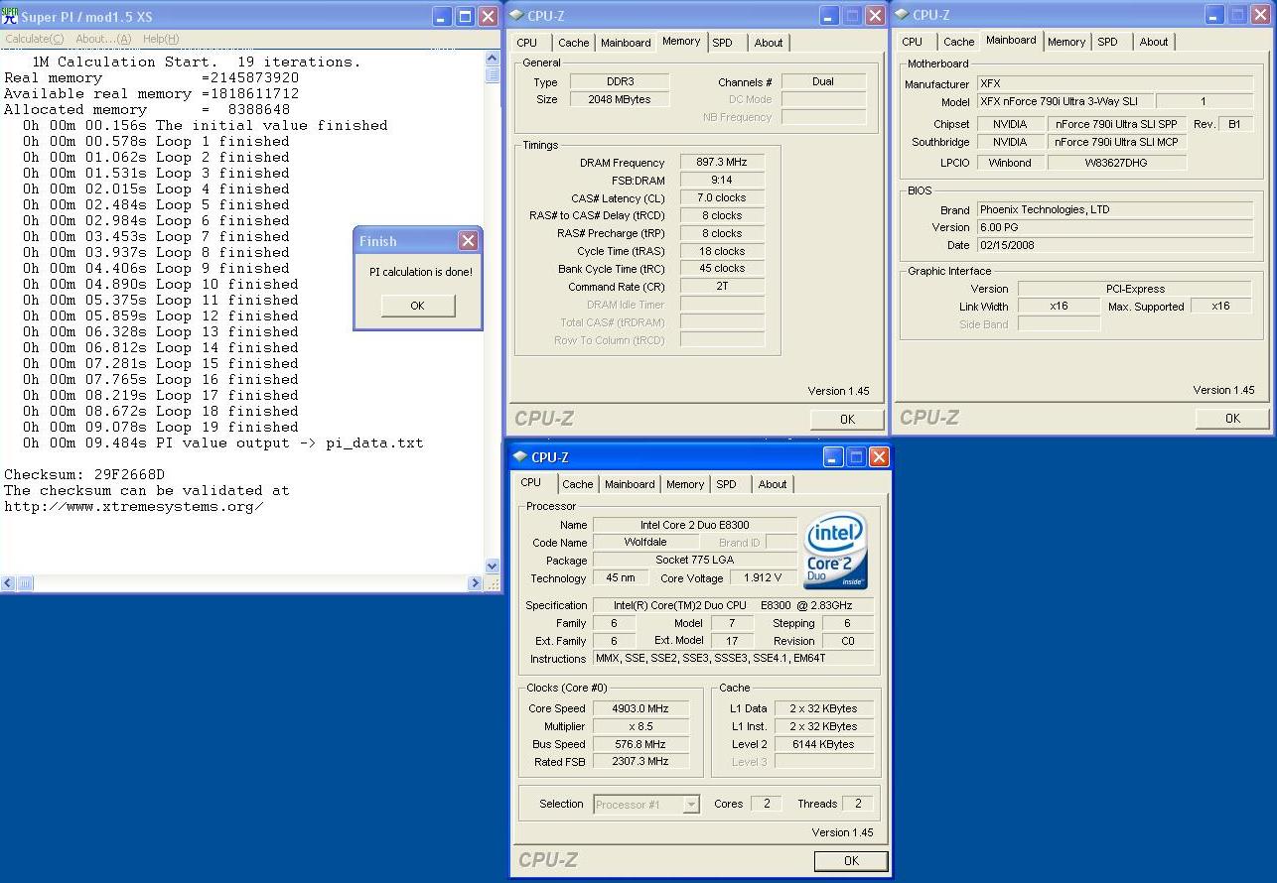Image resolution: width=1277 pixels, height=883 pixels.
Task: Open the Calculate menu in Super PI
Action: pos(34,39)
